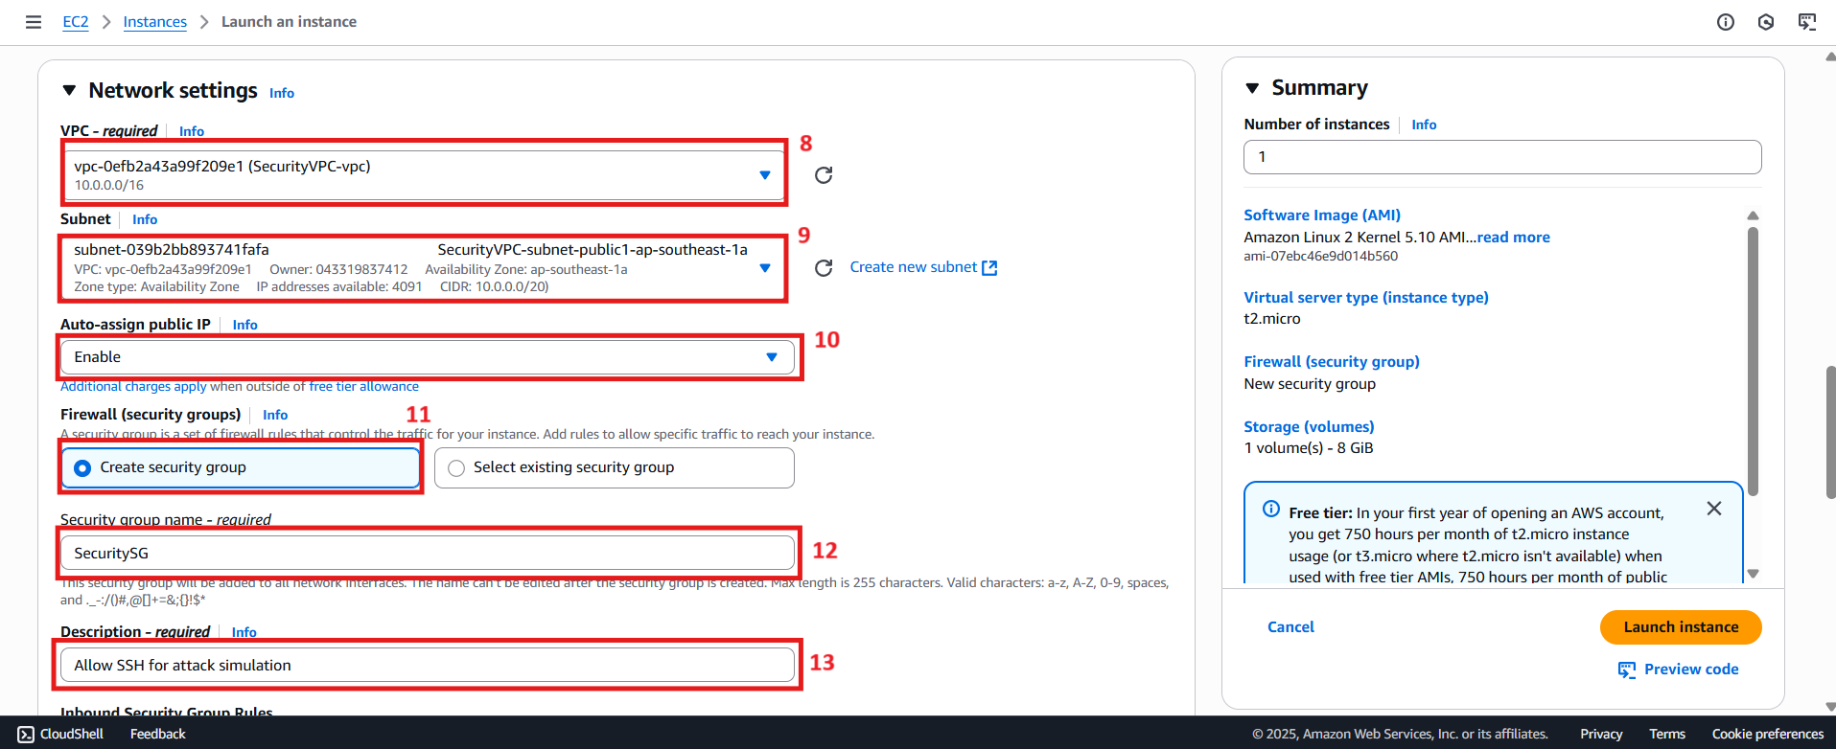Click Preview code link
Viewport: 1836px width, 749px height.
coord(1691,670)
